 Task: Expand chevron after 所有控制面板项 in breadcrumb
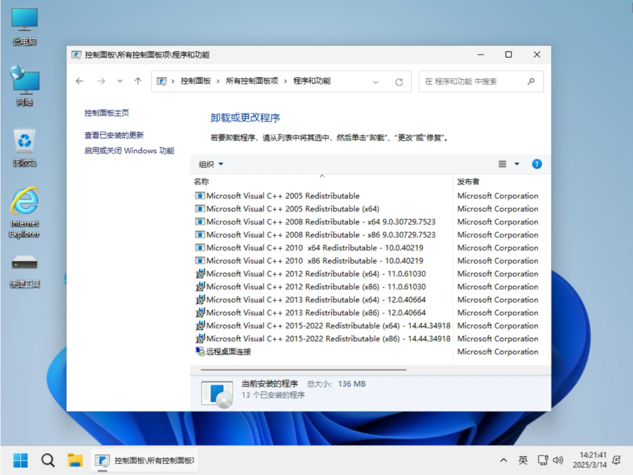286,81
